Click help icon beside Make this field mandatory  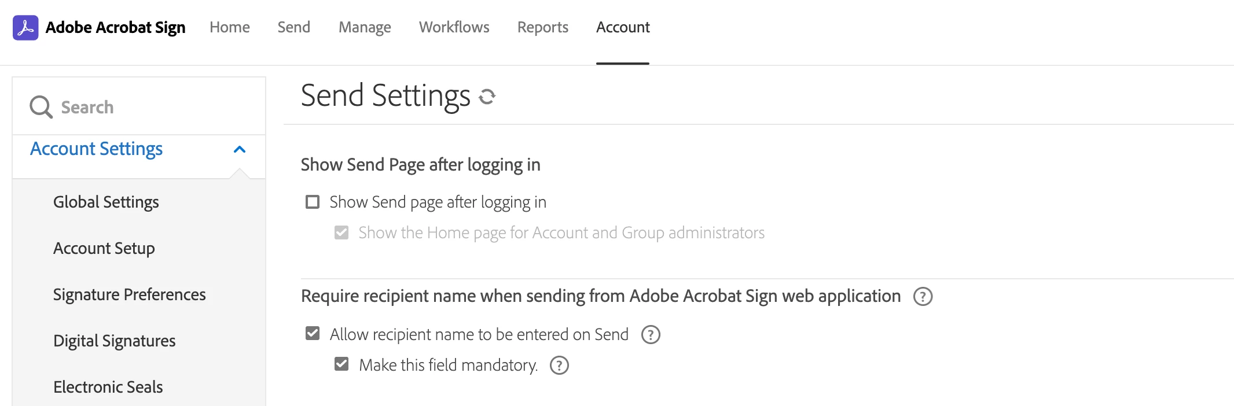pyautogui.click(x=559, y=366)
